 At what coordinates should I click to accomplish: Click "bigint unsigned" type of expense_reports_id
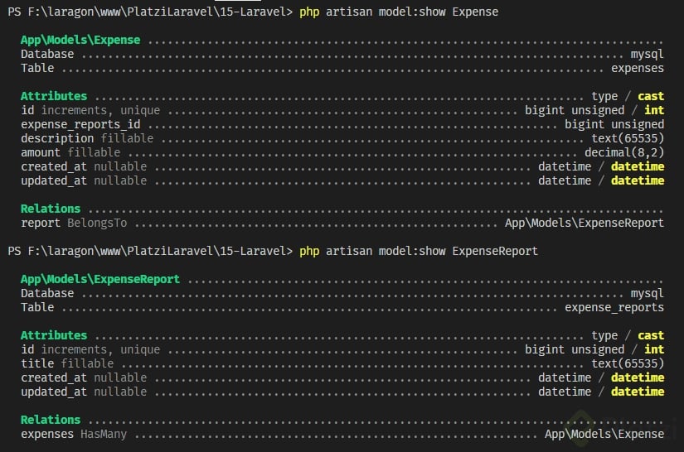[x=614, y=124]
